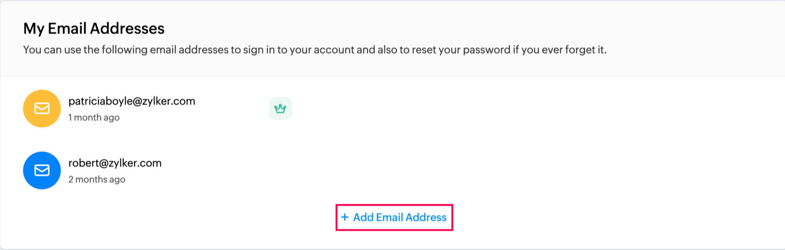This screenshot has height=250, width=785.
Task: Click the plus icon before Add Email Address
Action: pos(344,217)
